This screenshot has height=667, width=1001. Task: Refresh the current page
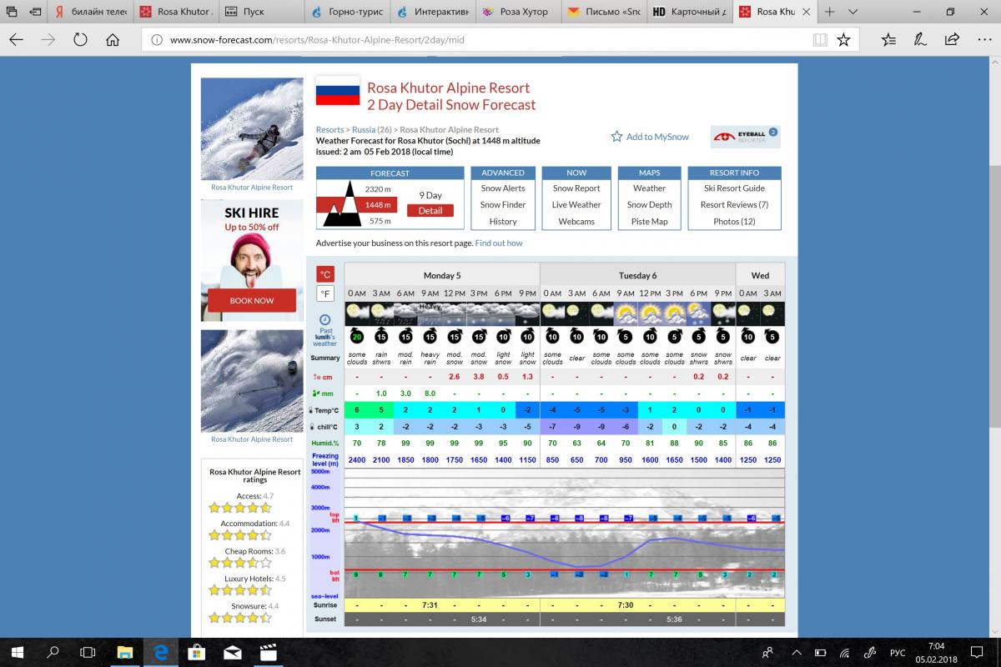pos(81,39)
